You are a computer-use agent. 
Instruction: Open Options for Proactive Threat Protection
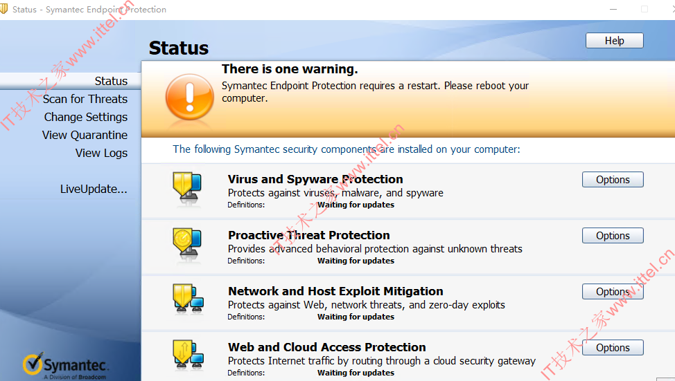[x=613, y=235]
